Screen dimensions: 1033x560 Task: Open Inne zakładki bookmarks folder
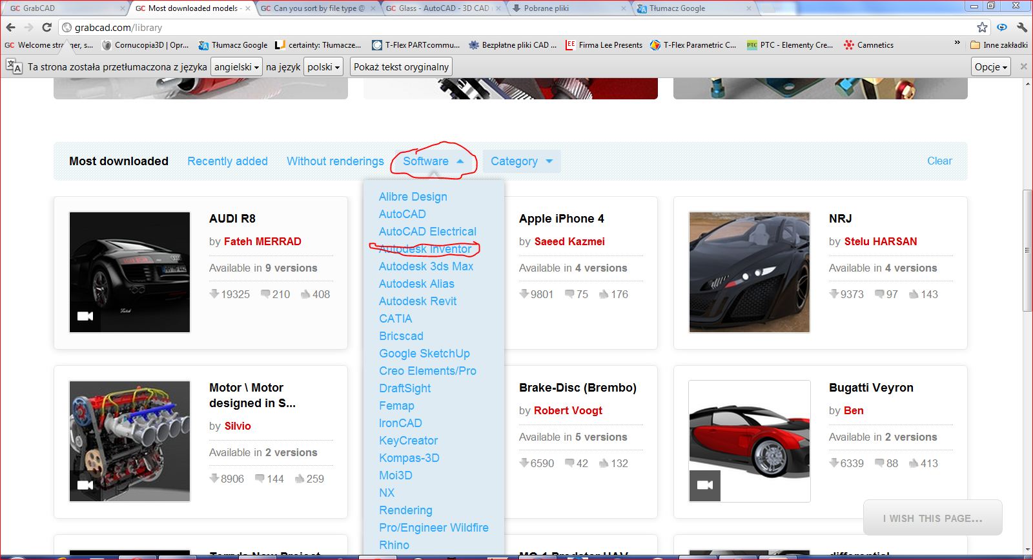pos(999,45)
